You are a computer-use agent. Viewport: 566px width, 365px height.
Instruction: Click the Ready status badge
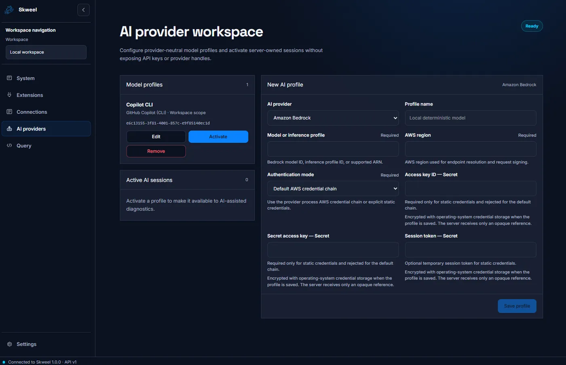click(532, 26)
